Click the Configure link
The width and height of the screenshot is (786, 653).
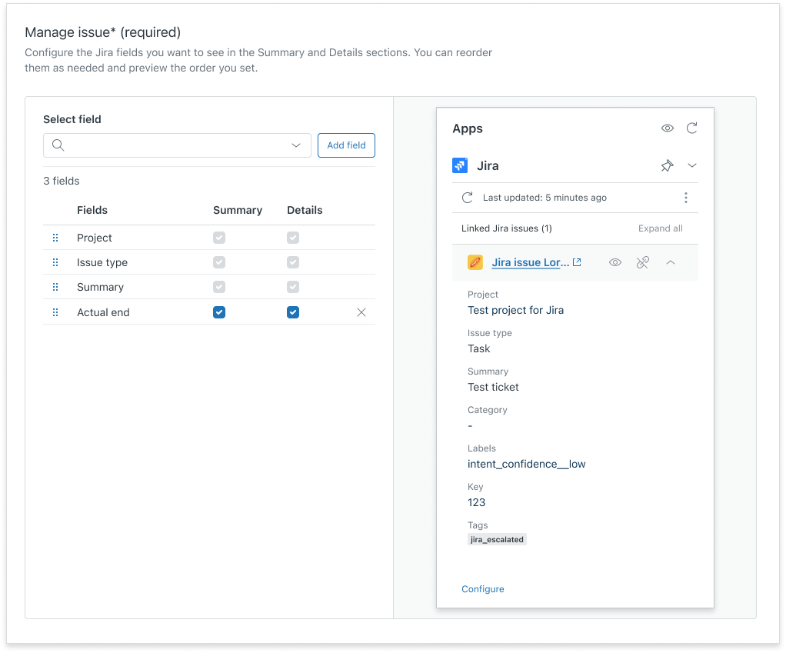(483, 589)
